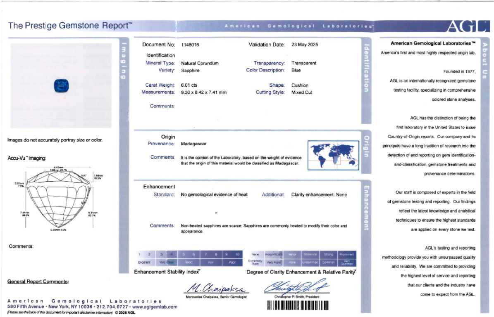Viewport: 494px width, 317px height.
Task: Select the 'Standard:' field label
Action: 164,195
